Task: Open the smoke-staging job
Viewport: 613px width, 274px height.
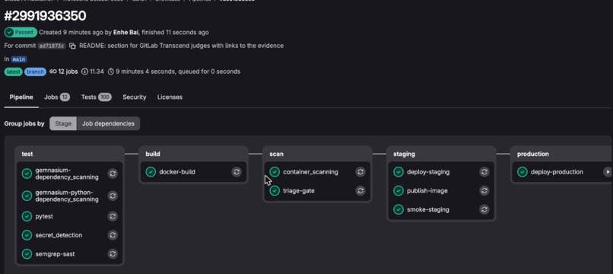Action: tap(428, 209)
